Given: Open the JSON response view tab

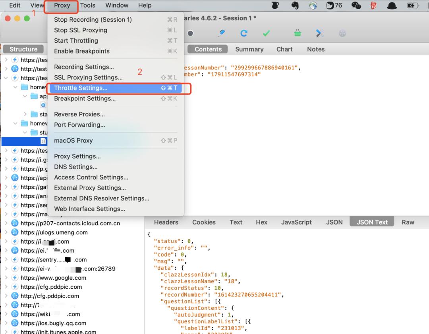Looking at the screenshot, I should (x=334, y=222).
